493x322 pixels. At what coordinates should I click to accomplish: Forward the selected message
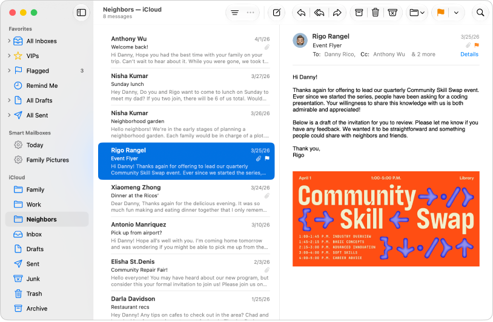pos(337,13)
